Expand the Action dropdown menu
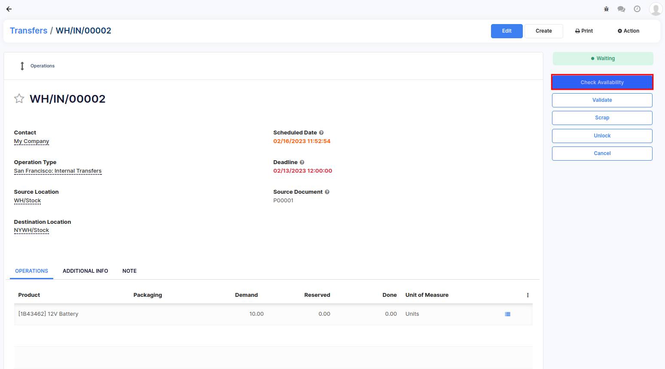 628,31
